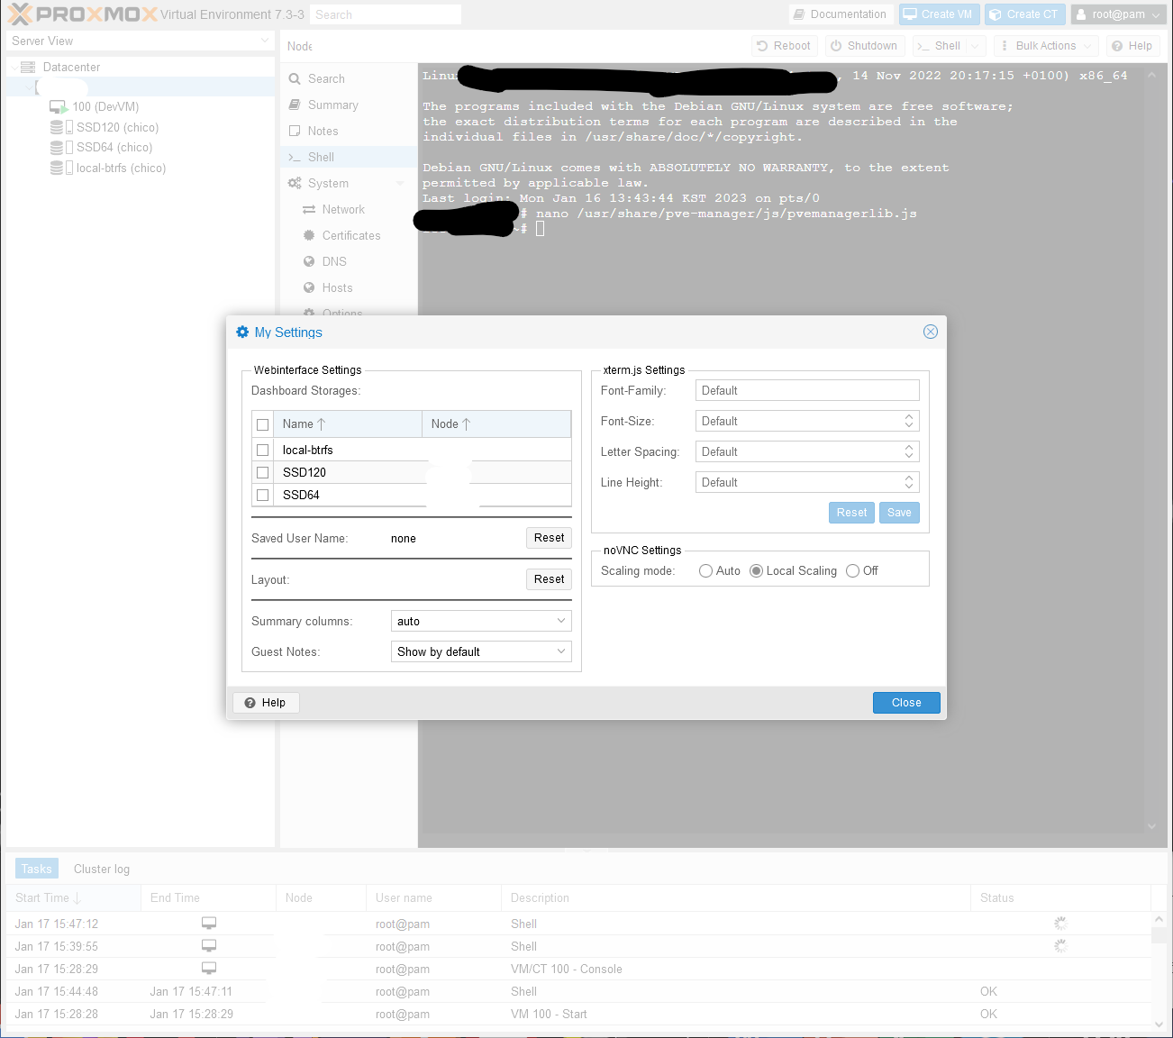
Task: Sort tasks by the Start Time column
Action: [73, 897]
